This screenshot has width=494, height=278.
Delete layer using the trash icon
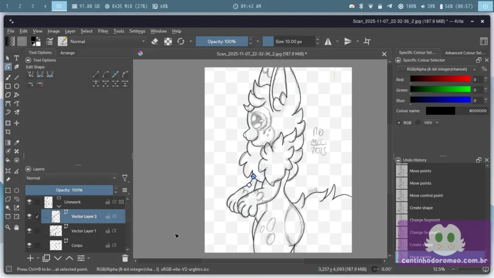(125, 259)
